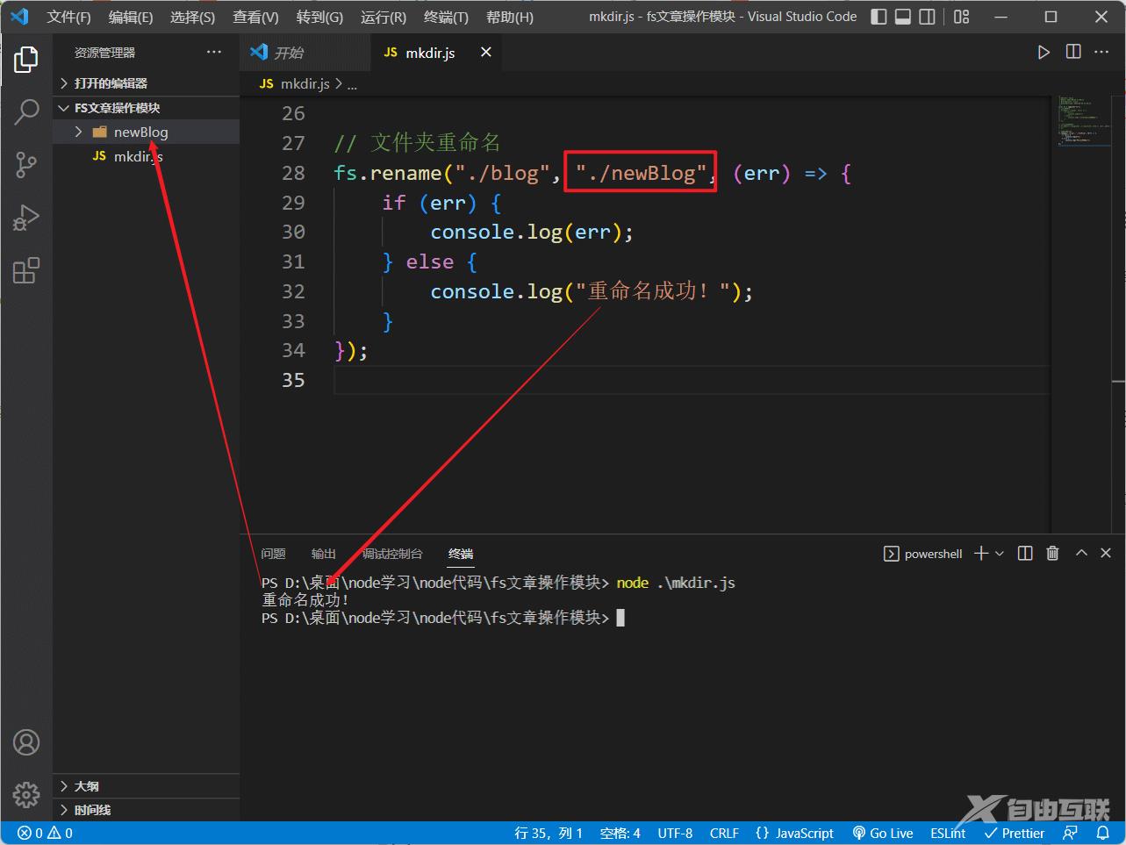This screenshot has height=845, width=1126.
Task: Expand the newBlog folder
Action: click(x=146, y=132)
